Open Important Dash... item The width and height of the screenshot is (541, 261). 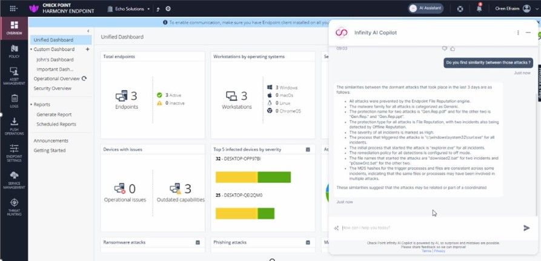(55, 69)
